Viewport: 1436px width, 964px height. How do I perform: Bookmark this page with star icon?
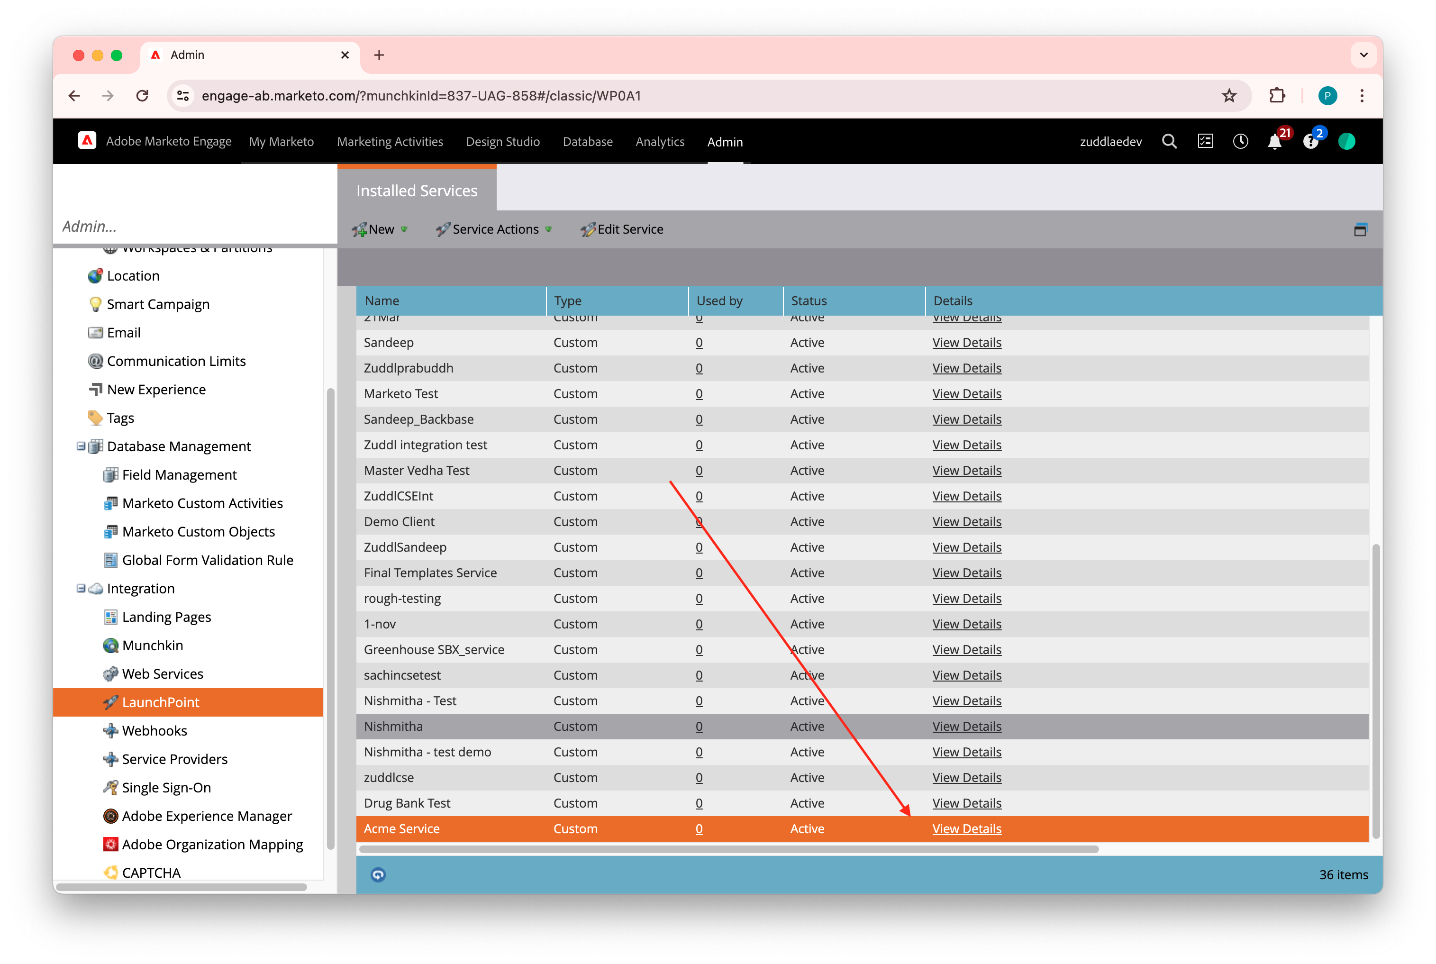pyautogui.click(x=1229, y=96)
